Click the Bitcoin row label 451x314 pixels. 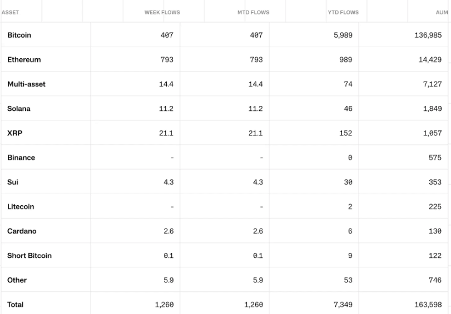pyautogui.click(x=19, y=35)
